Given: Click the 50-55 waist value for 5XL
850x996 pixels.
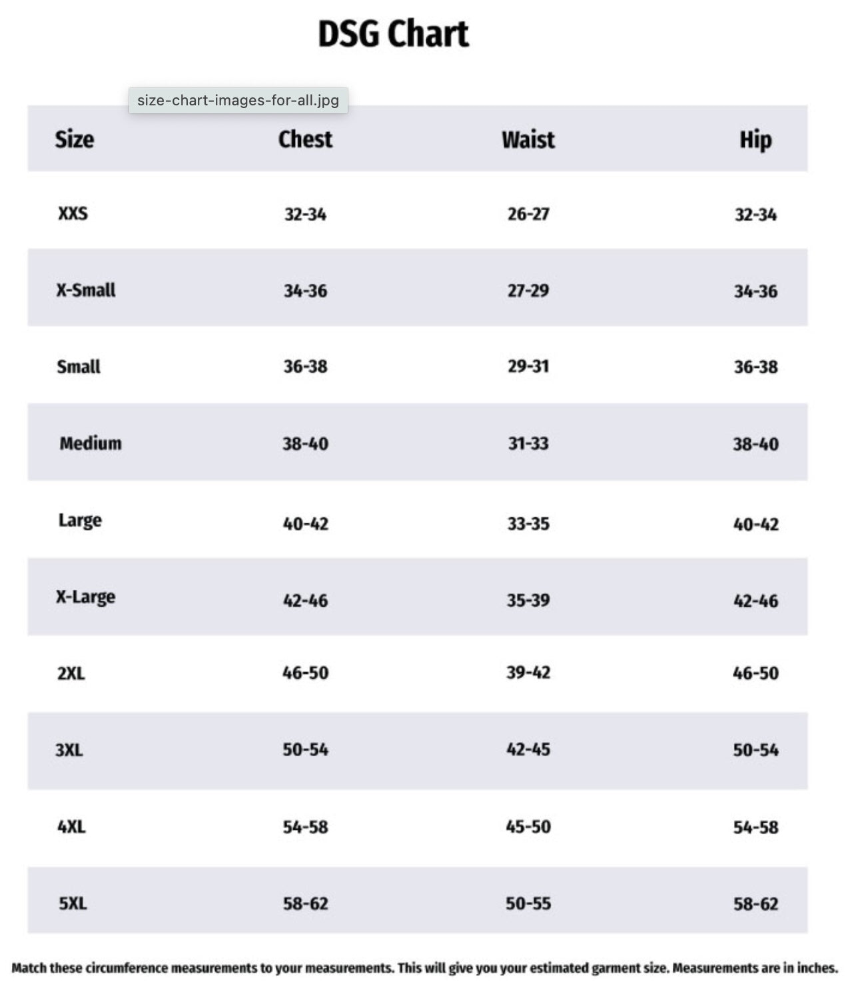Looking at the screenshot, I should [x=528, y=903].
